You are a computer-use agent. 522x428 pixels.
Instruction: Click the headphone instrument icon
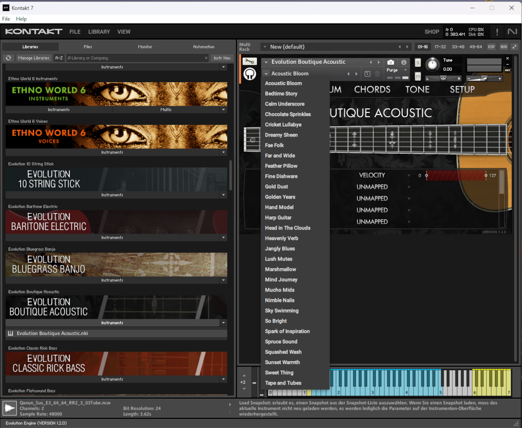pos(249,74)
